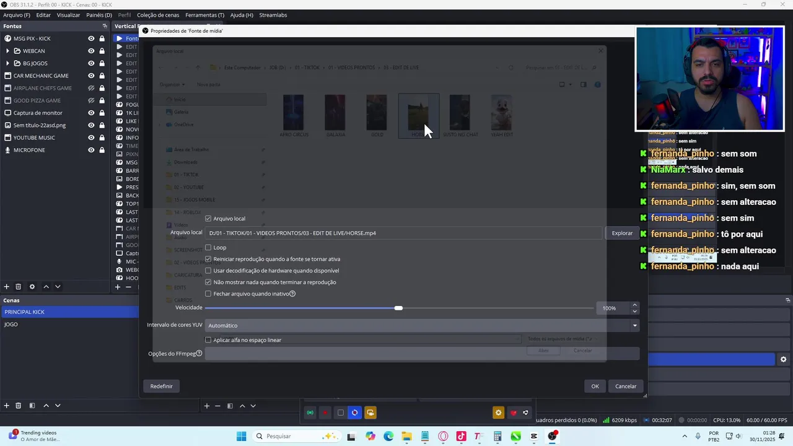Show the AIRPLANE CHEFS GAME source
The height and width of the screenshot is (446, 793).
pos(91,88)
